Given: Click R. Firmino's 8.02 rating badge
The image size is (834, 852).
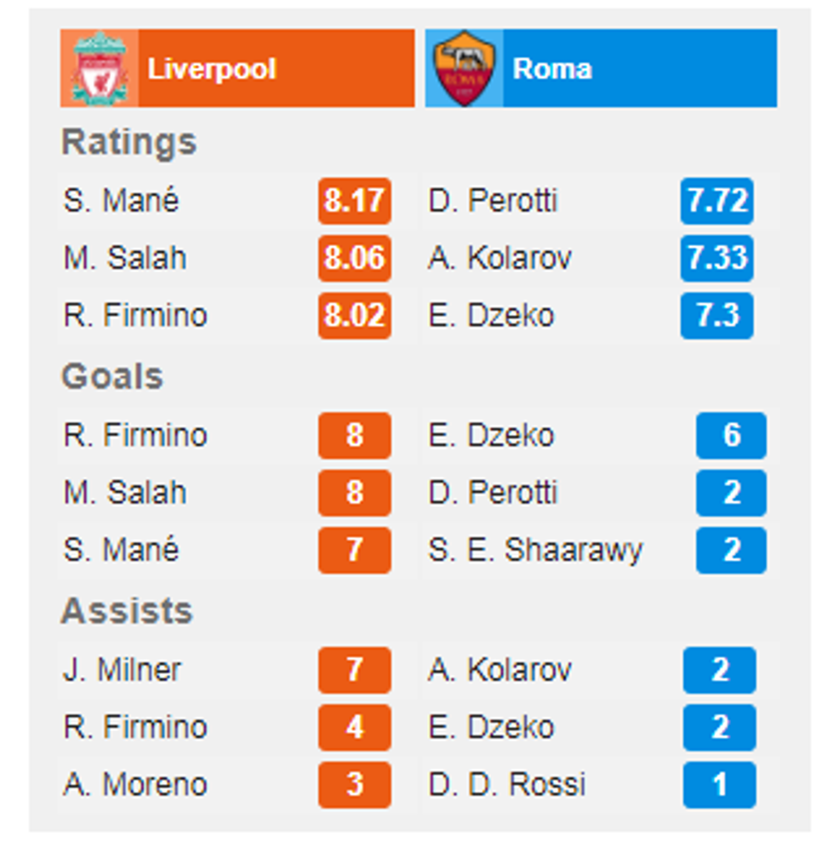Looking at the screenshot, I should 355,316.
